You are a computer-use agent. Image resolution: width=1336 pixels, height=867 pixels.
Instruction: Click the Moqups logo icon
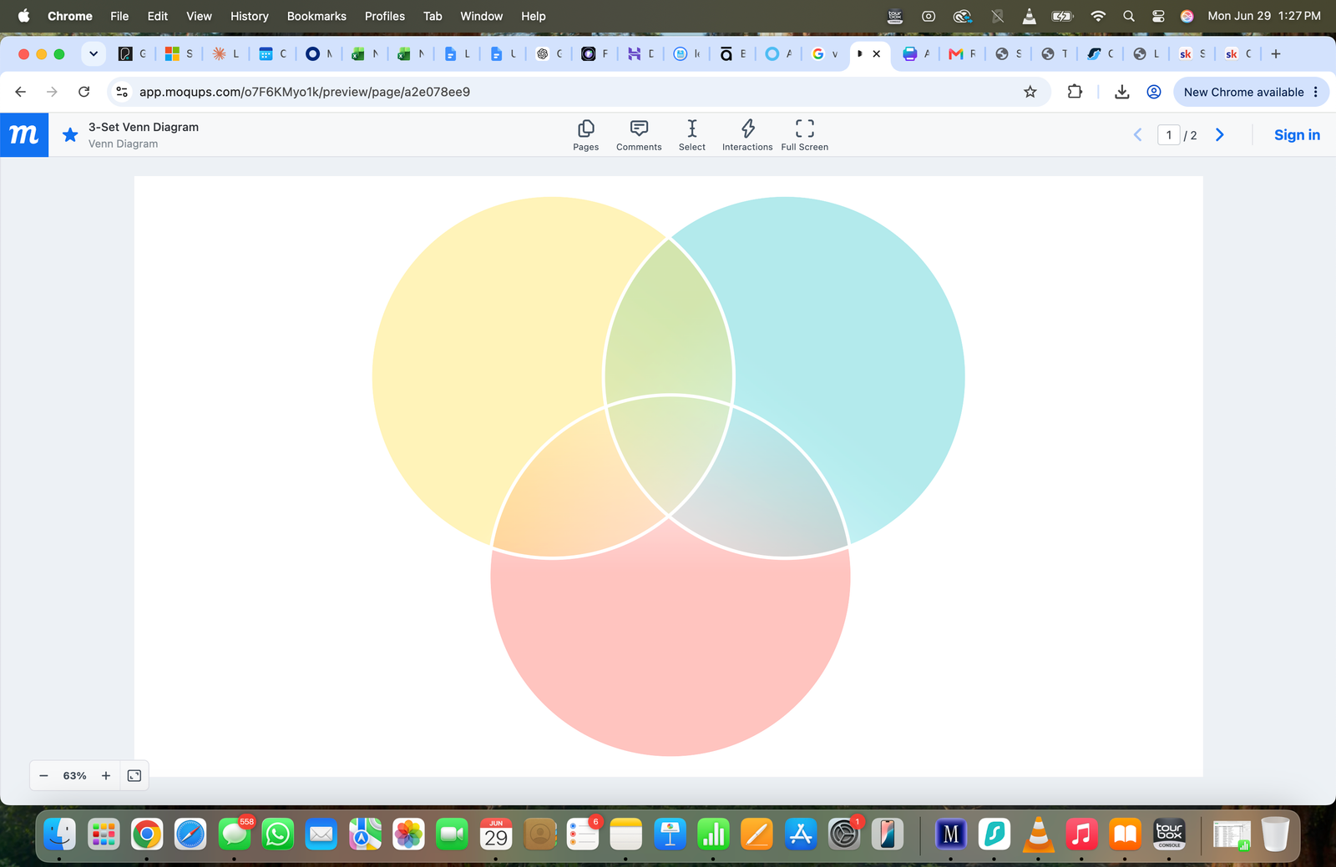24,134
